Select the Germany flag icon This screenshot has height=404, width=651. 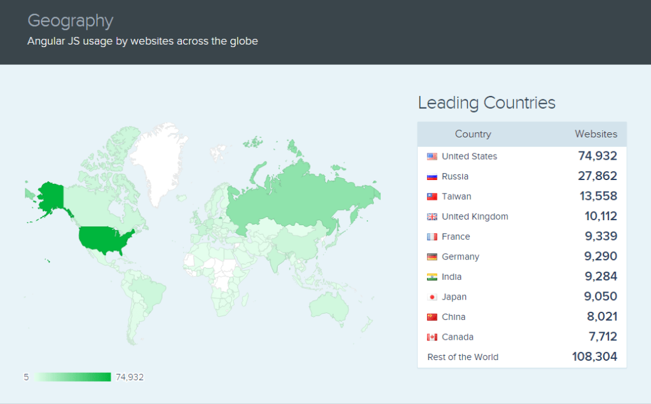432,257
